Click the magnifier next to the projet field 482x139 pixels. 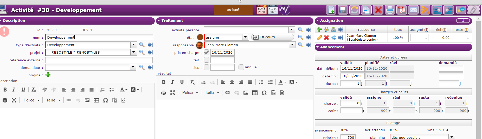(142, 52)
